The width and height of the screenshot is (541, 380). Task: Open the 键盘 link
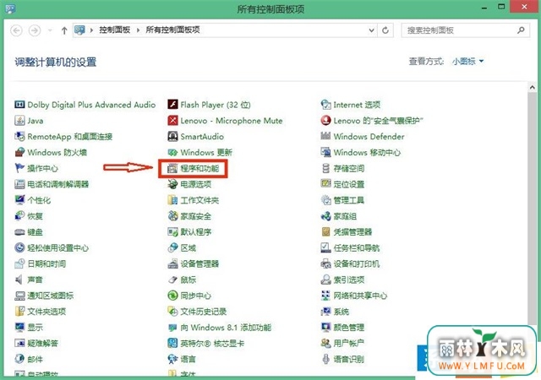tap(36, 231)
